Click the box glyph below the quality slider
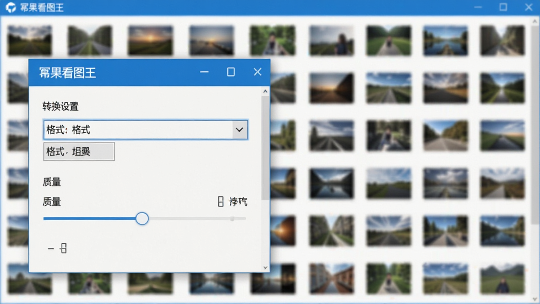This screenshot has height=304, width=540. [63, 248]
